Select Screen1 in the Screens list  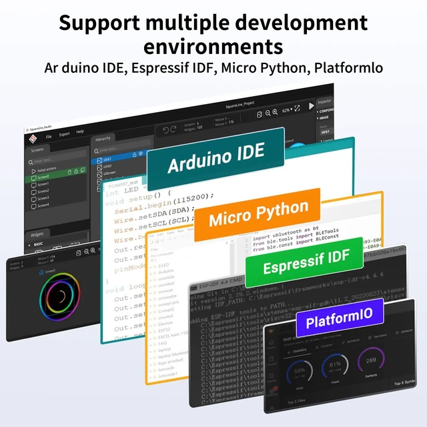40,185
